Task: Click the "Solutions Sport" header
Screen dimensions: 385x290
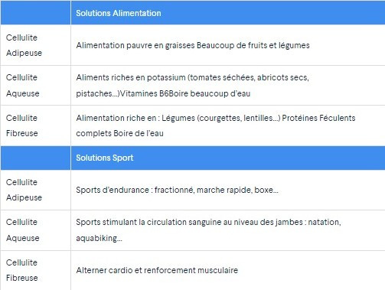Action: [105, 158]
